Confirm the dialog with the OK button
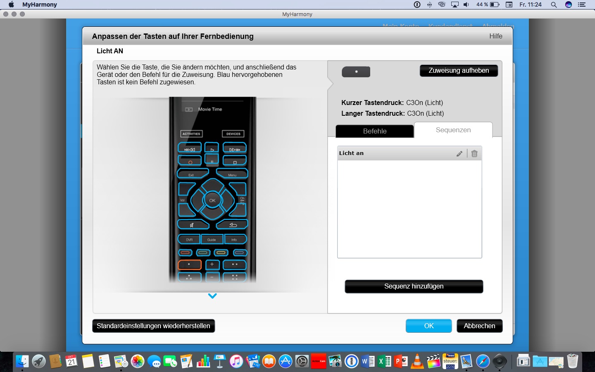 click(428, 326)
